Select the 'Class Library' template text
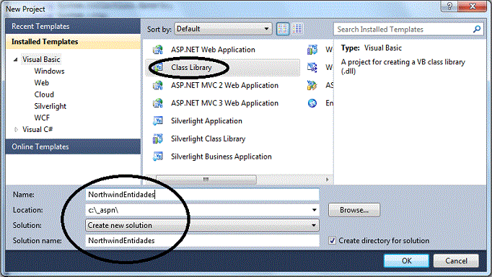The height and width of the screenshot is (277, 492). [x=191, y=67]
